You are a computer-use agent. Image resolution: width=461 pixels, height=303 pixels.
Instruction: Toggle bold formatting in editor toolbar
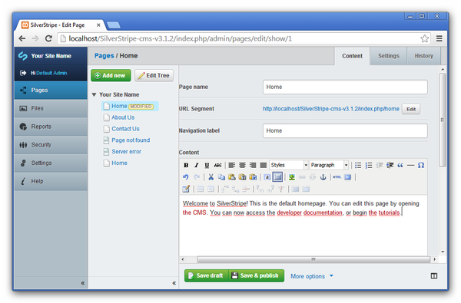tap(186, 165)
